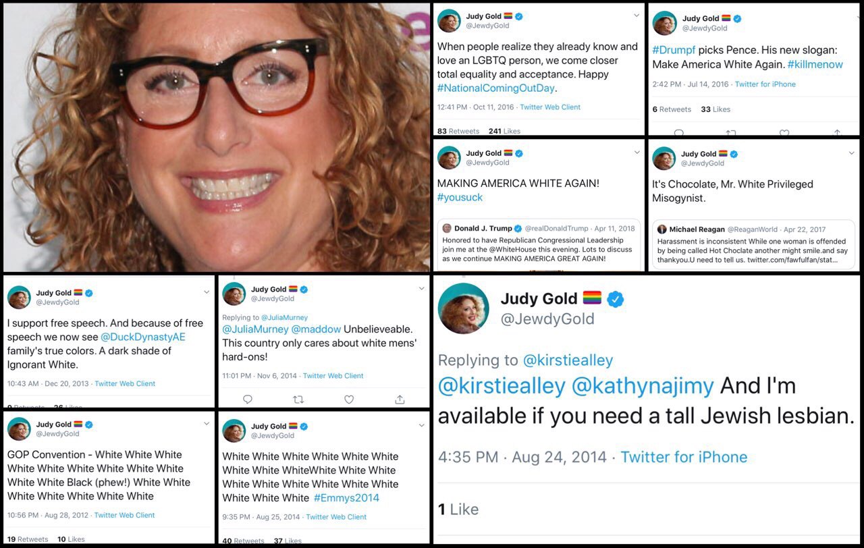Image resolution: width=864 pixels, height=548 pixels.
Task: Like the Nov 6, 2014 tweet with heart
Action: tap(349, 399)
